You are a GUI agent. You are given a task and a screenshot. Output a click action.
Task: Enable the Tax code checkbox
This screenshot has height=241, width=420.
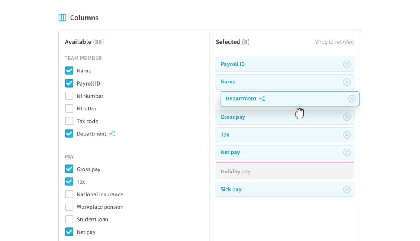point(69,121)
